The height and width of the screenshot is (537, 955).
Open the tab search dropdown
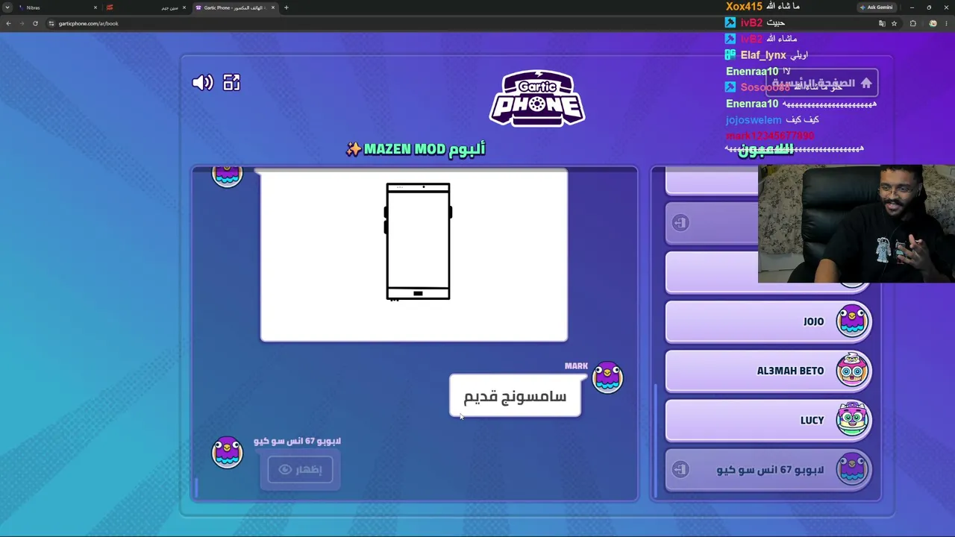7,7
